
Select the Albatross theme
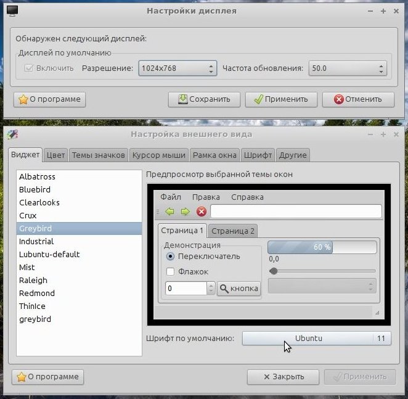click(79, 176)
